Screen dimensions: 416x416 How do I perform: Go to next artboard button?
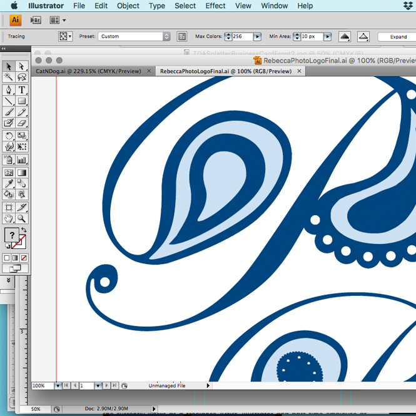coord(106,386)
